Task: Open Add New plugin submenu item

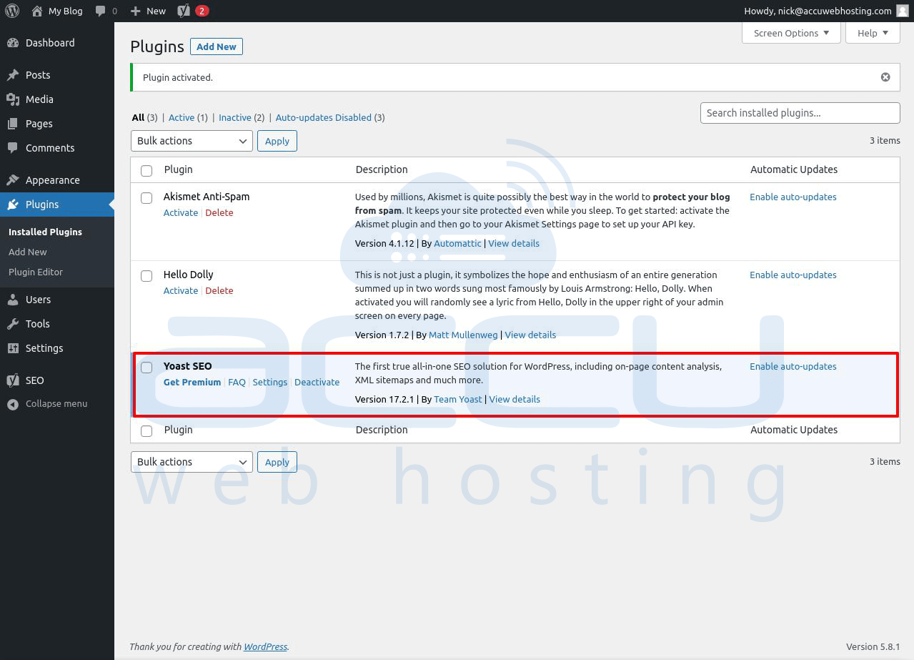Action: tap(28, 252)
